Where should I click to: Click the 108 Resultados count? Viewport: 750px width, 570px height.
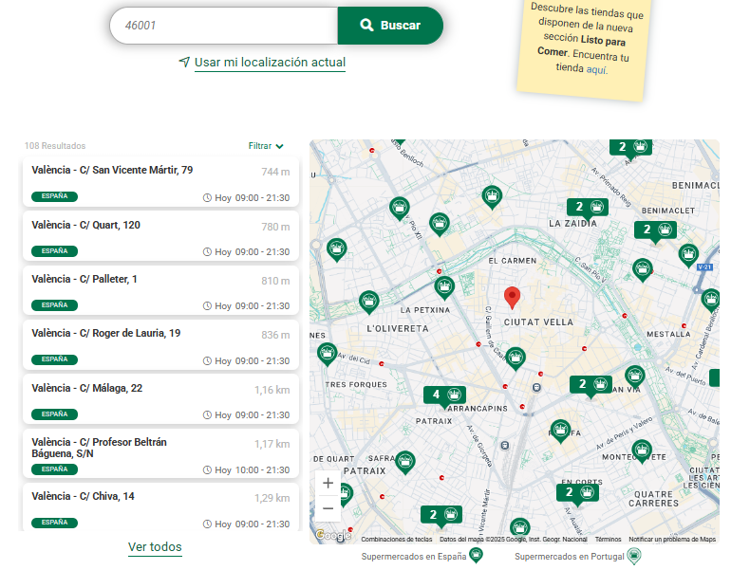(55, 146)
